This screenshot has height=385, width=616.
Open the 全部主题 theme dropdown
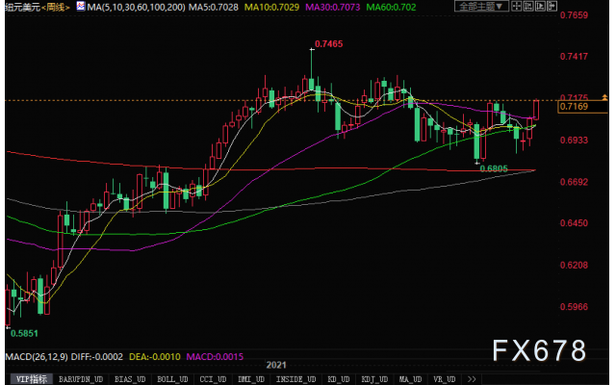481,6
